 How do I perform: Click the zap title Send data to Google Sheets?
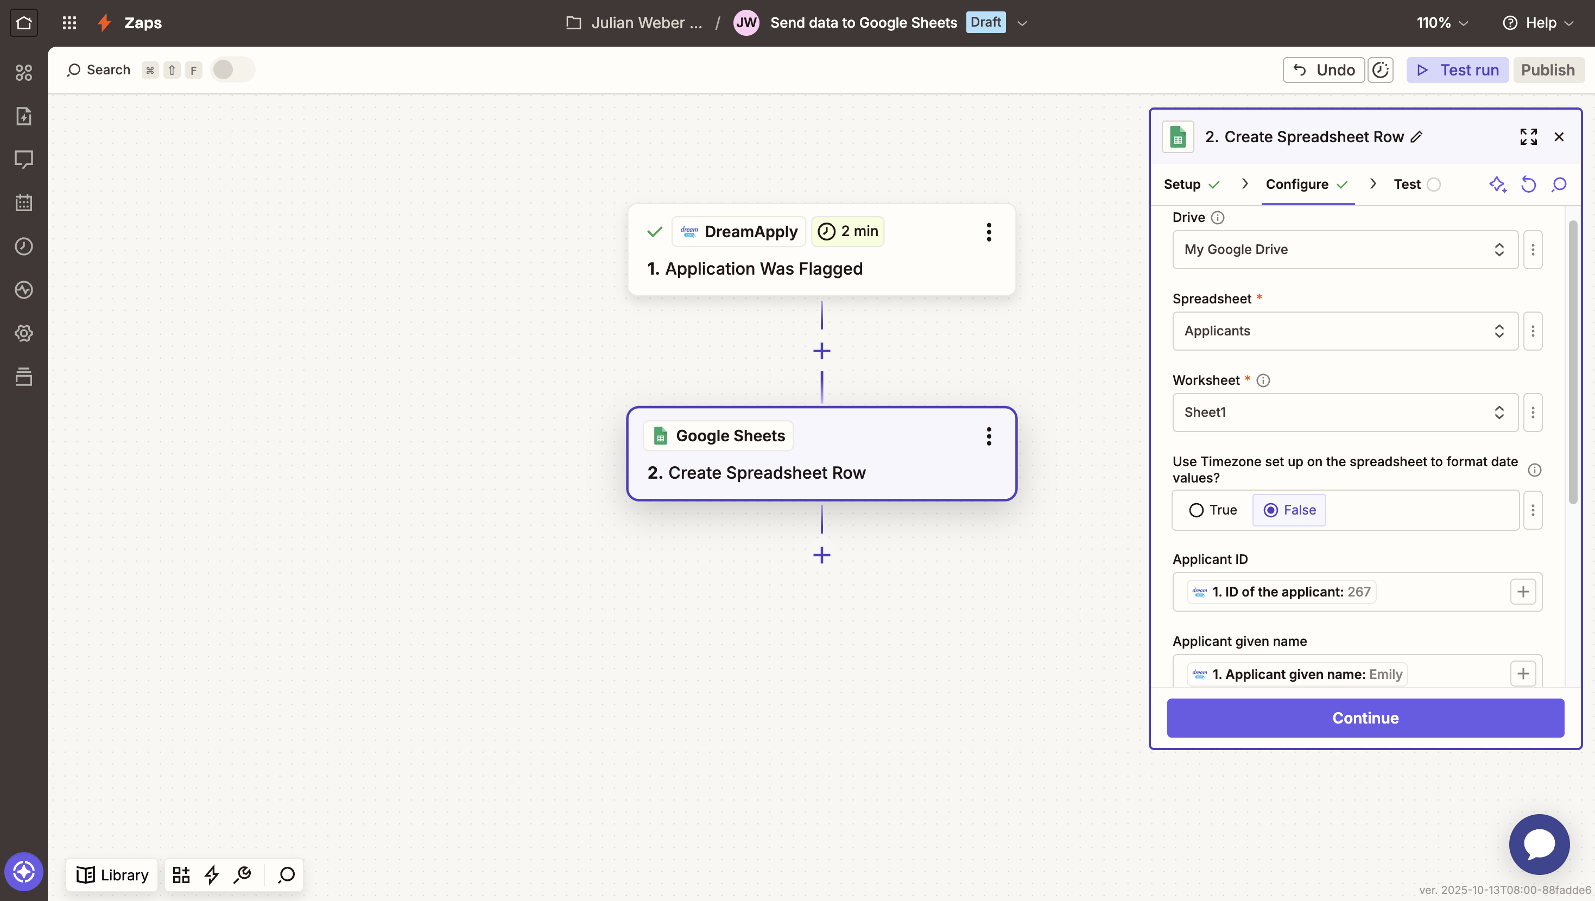863,23
